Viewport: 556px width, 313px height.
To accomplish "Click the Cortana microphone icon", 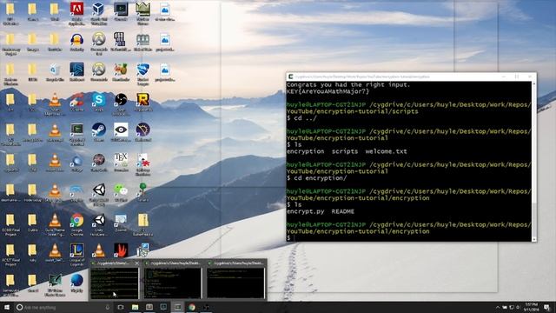I will [108, 307].
